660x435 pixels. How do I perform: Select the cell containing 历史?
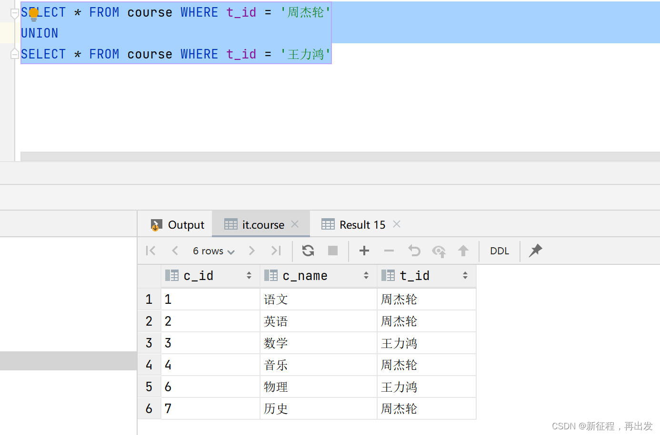pyautogui.click(x=319, y=409)
